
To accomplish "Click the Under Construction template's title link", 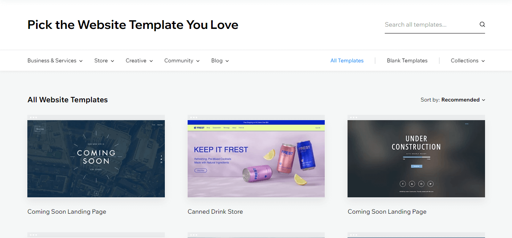I will (387, 212).
